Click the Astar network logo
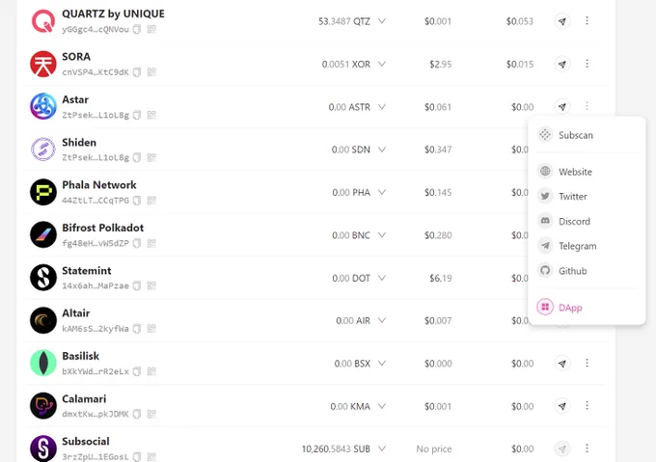This screenshot has height=462, width=656. pyautogui.click(x=43, y=106)
